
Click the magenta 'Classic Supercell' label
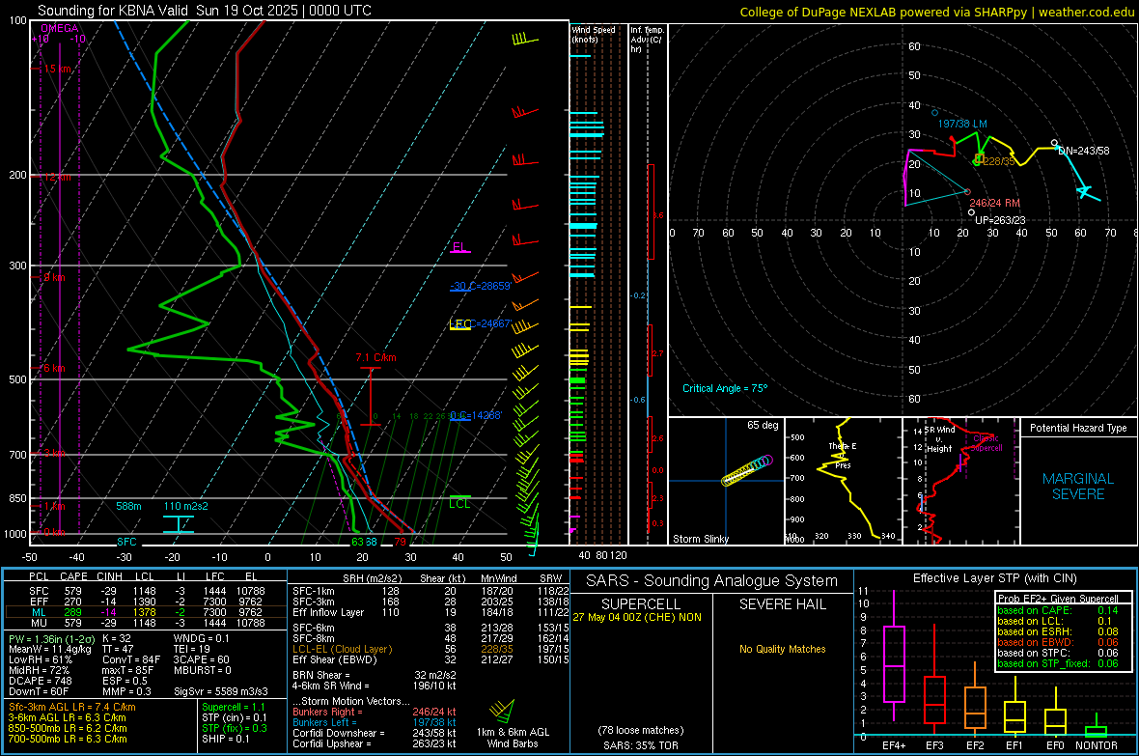986,443
